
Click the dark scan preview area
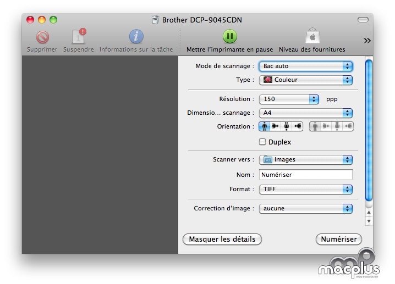pos(100,155)
